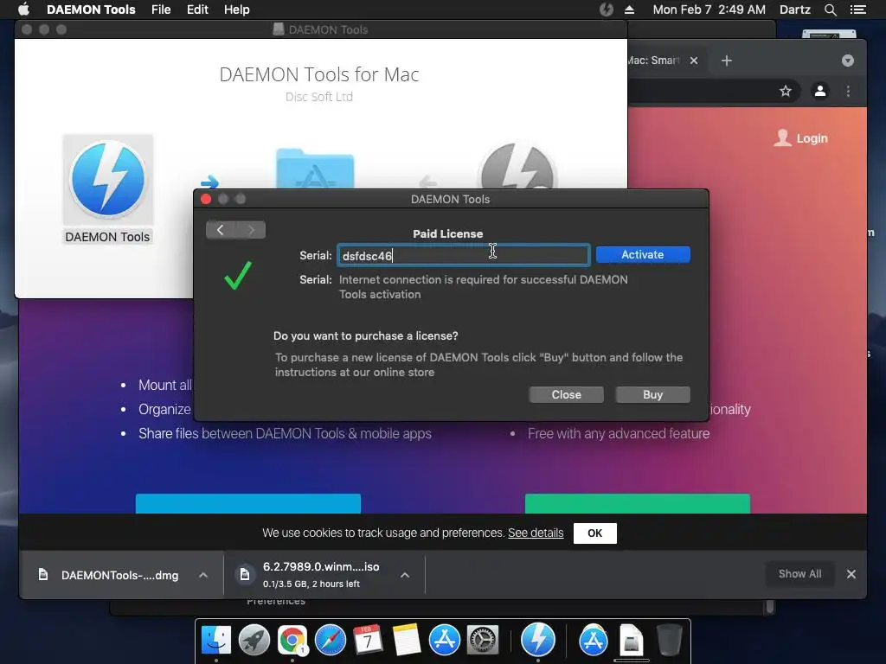The width and height of the screenshot is (886, 664).
Task: Close the DAEMON Tools license dialog window
Action: point(206,199)
